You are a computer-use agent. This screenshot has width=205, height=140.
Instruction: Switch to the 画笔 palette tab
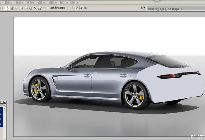[x=152, y=9]
